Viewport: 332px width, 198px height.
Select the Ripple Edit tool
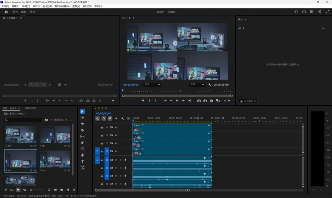82,124
